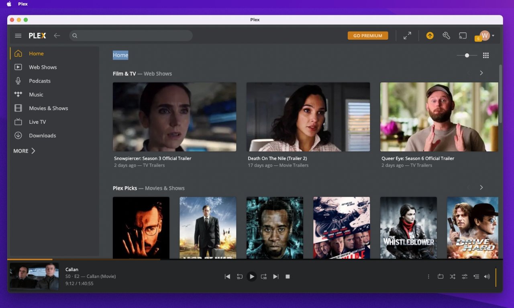Open settings with the wrench icon
The width and height of the screenshot is (514, 308).
pyautogui.click(x=446, y=36)
